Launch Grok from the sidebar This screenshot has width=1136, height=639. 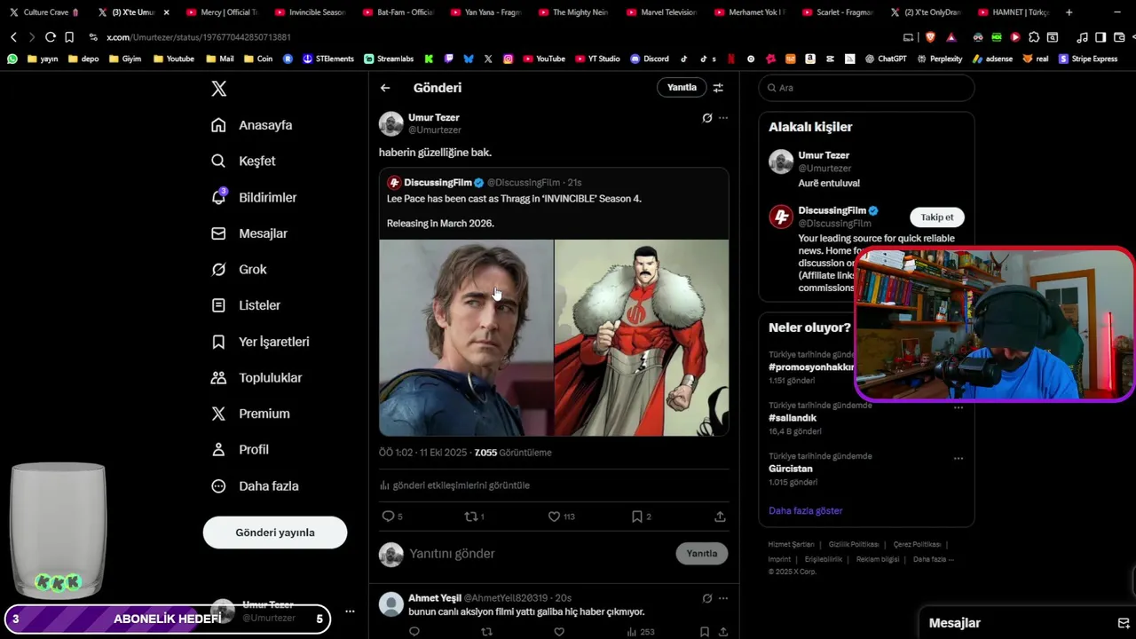239,269
